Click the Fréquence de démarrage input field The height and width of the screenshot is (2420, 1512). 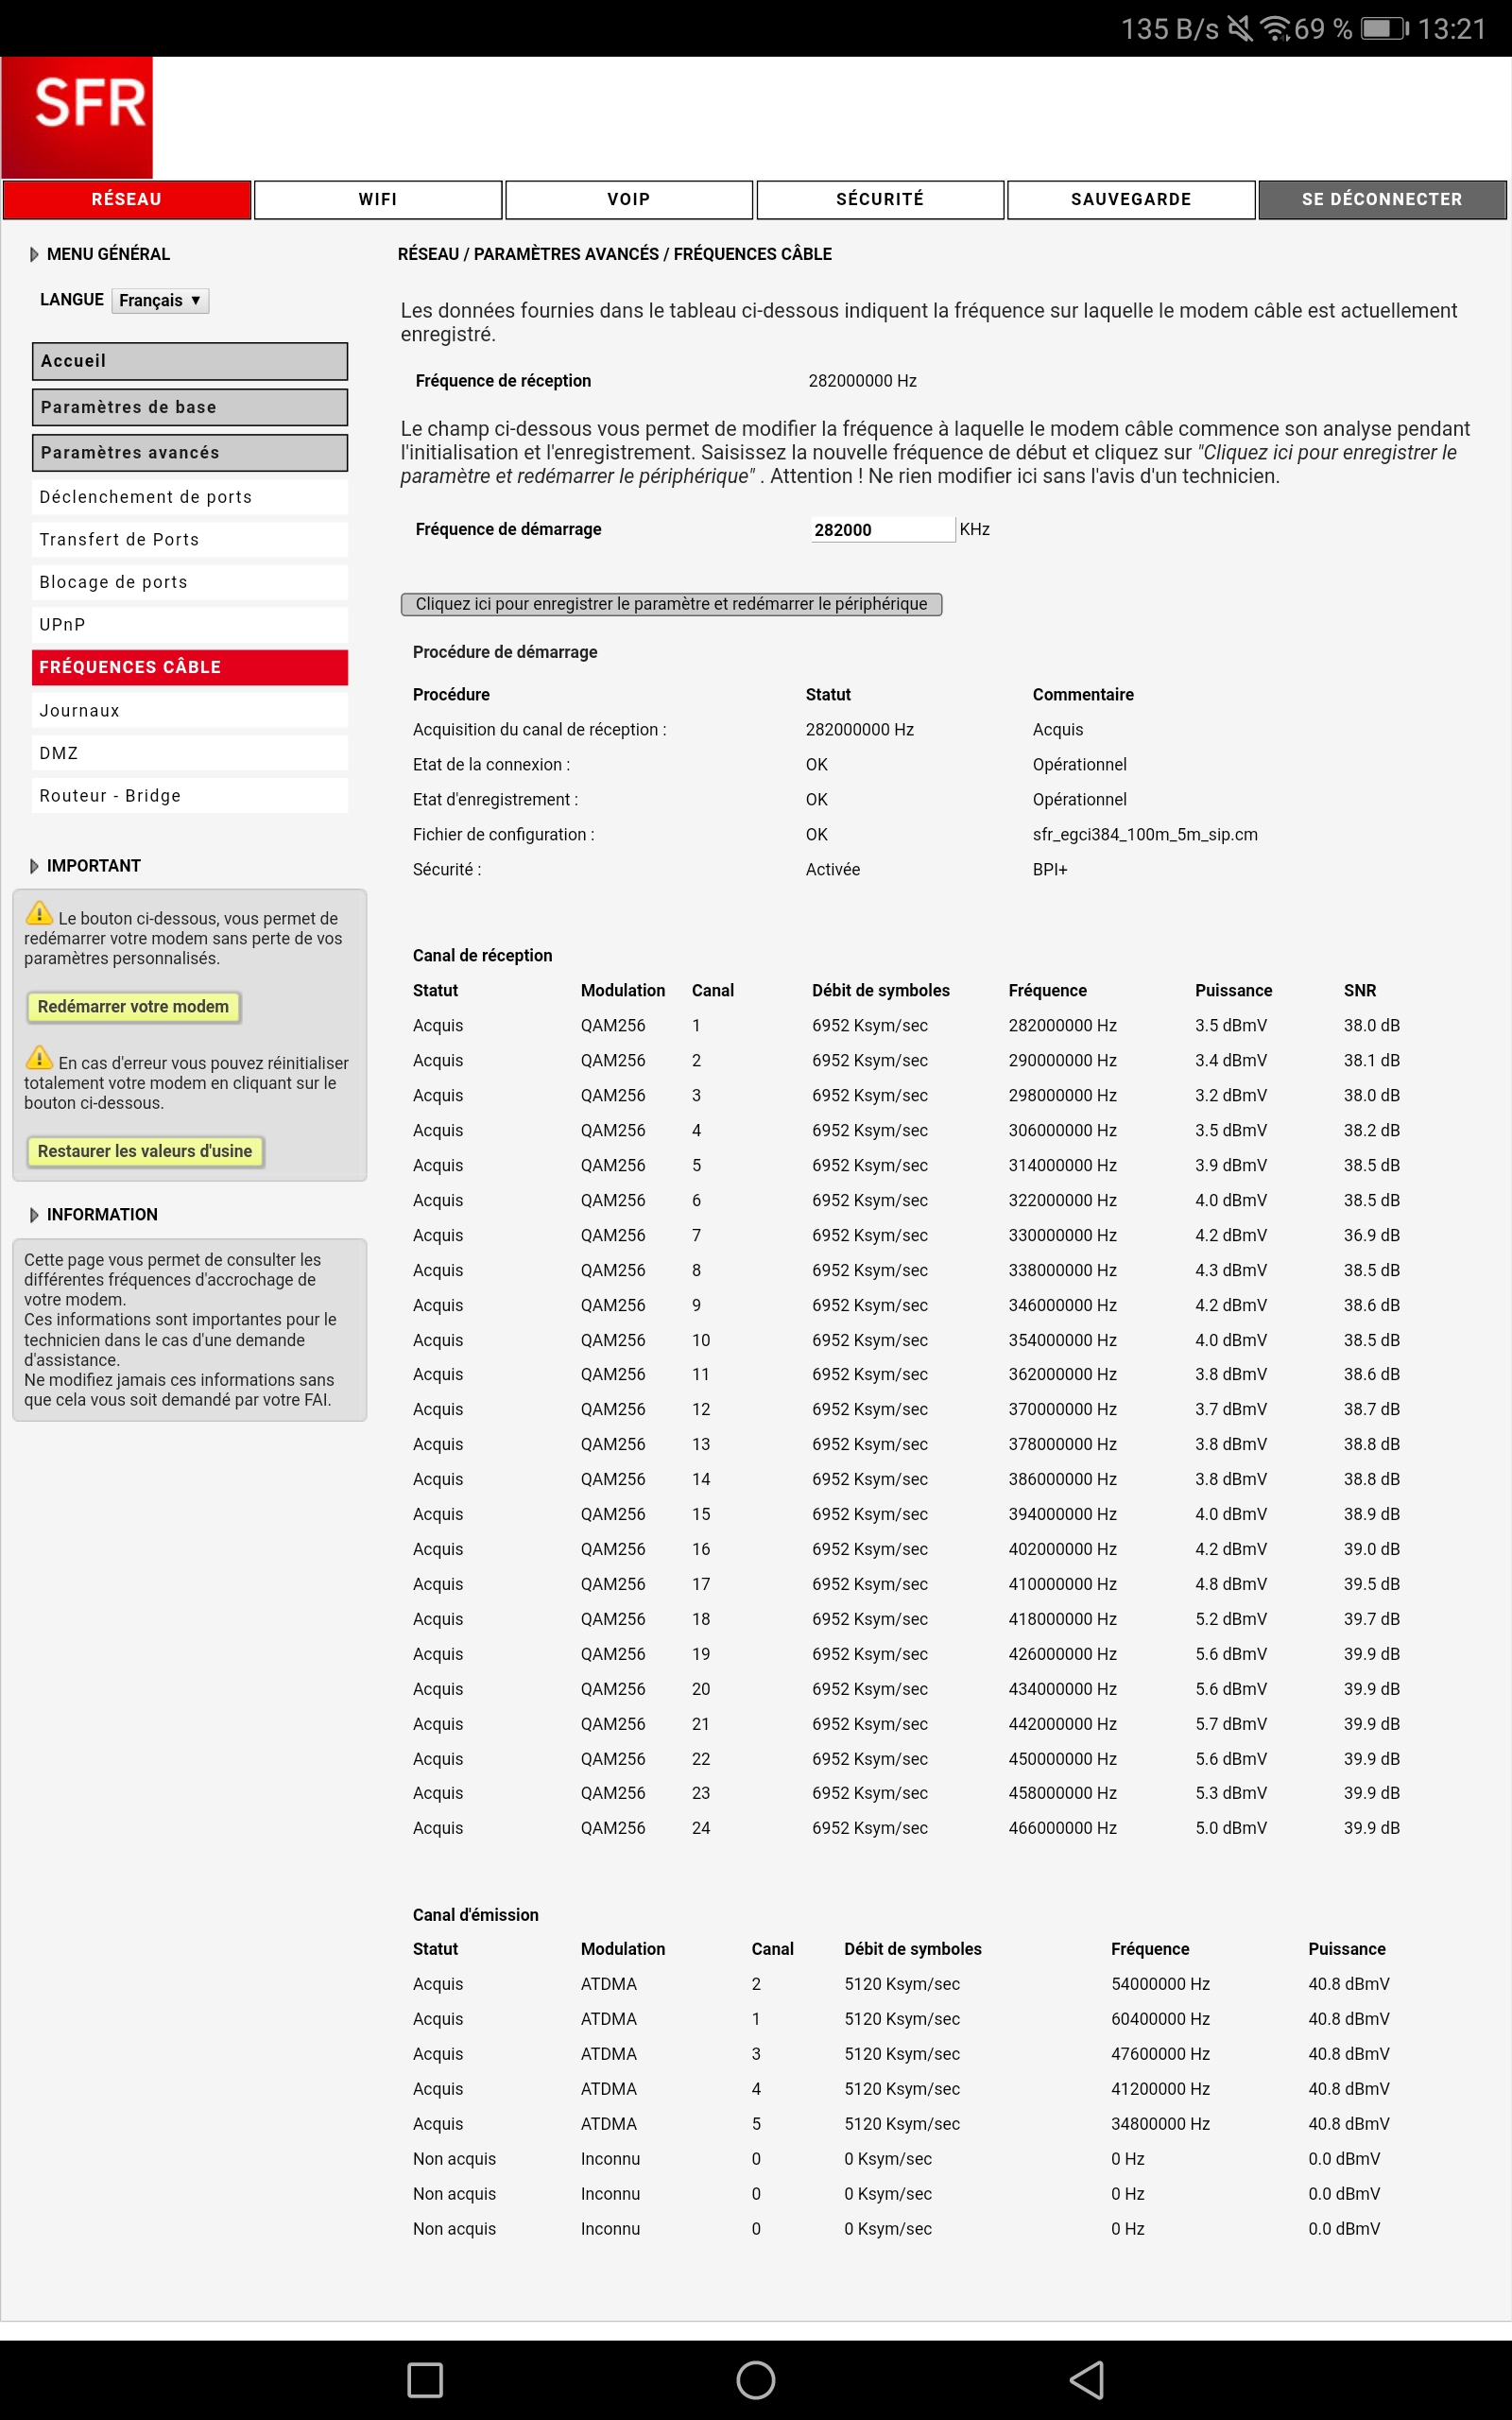(x=881, y=529)
